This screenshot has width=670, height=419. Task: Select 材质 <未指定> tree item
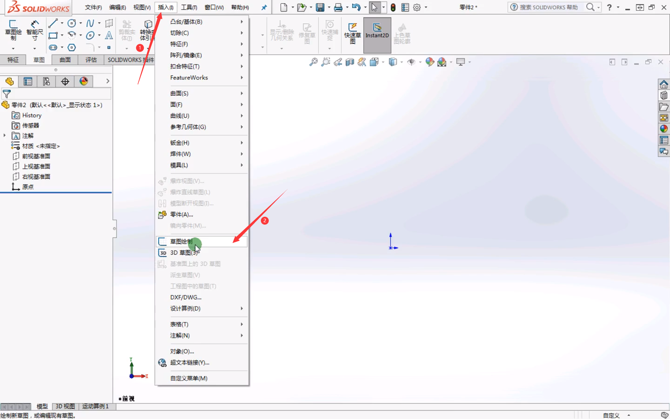pos(35,146)
